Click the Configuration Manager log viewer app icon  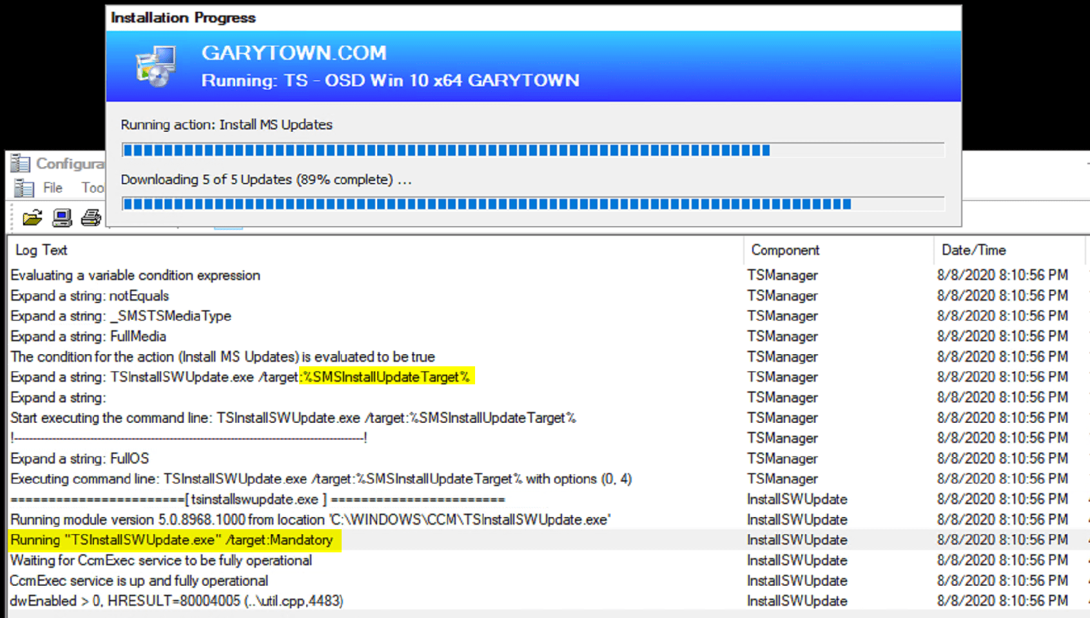(20, 164)
